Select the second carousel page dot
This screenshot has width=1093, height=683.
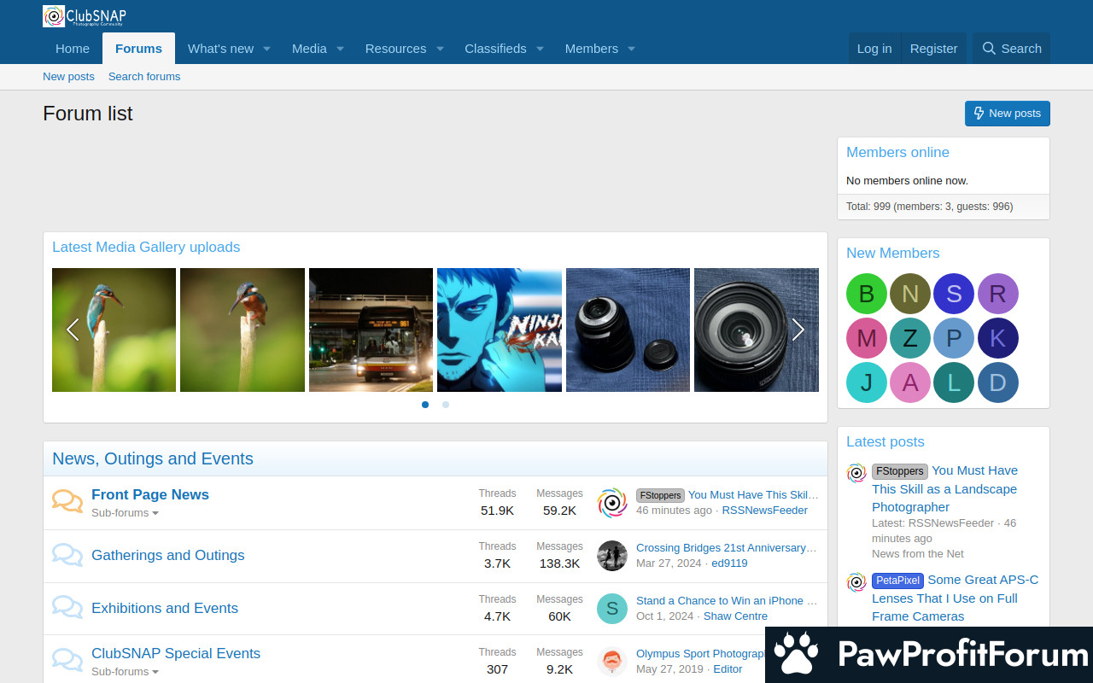446,405
